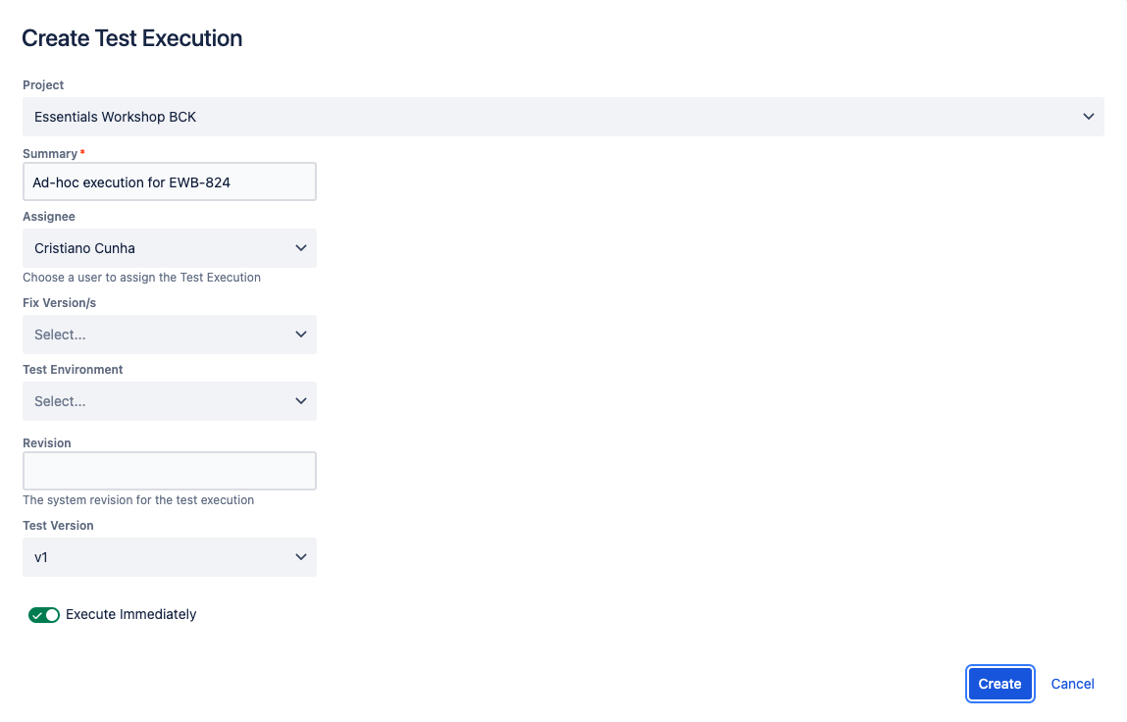Screen dimensions: 1127x722
Task: Click the chevron arrow beside Cristiano Cunha
Action: [300, 248]
